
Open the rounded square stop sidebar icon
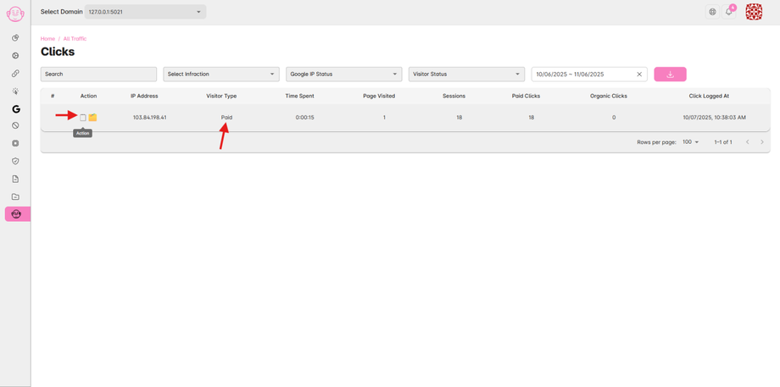click(x=15, y=143)
